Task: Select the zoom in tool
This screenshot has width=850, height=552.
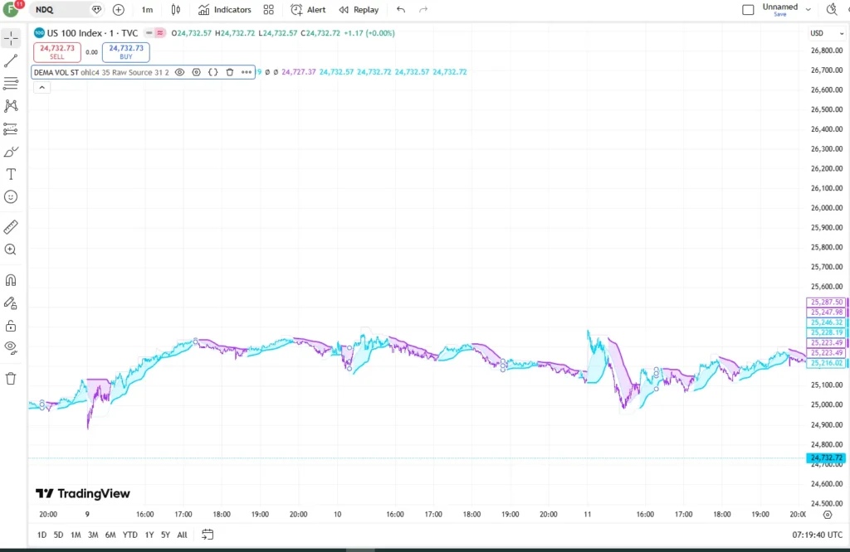Action: (11, 249)
